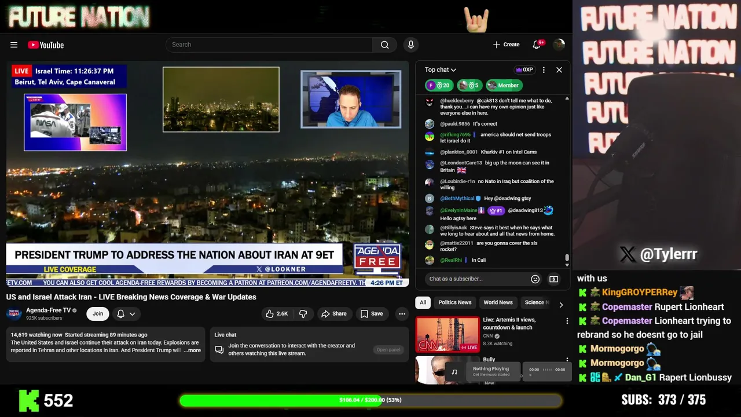Click @pauld.9856 avatar in chat
The height and width of the screenshot is (417, 741).
coord(430,123)
